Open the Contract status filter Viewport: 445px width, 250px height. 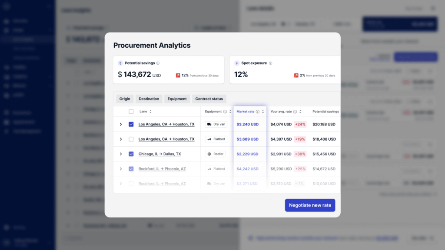209,99
